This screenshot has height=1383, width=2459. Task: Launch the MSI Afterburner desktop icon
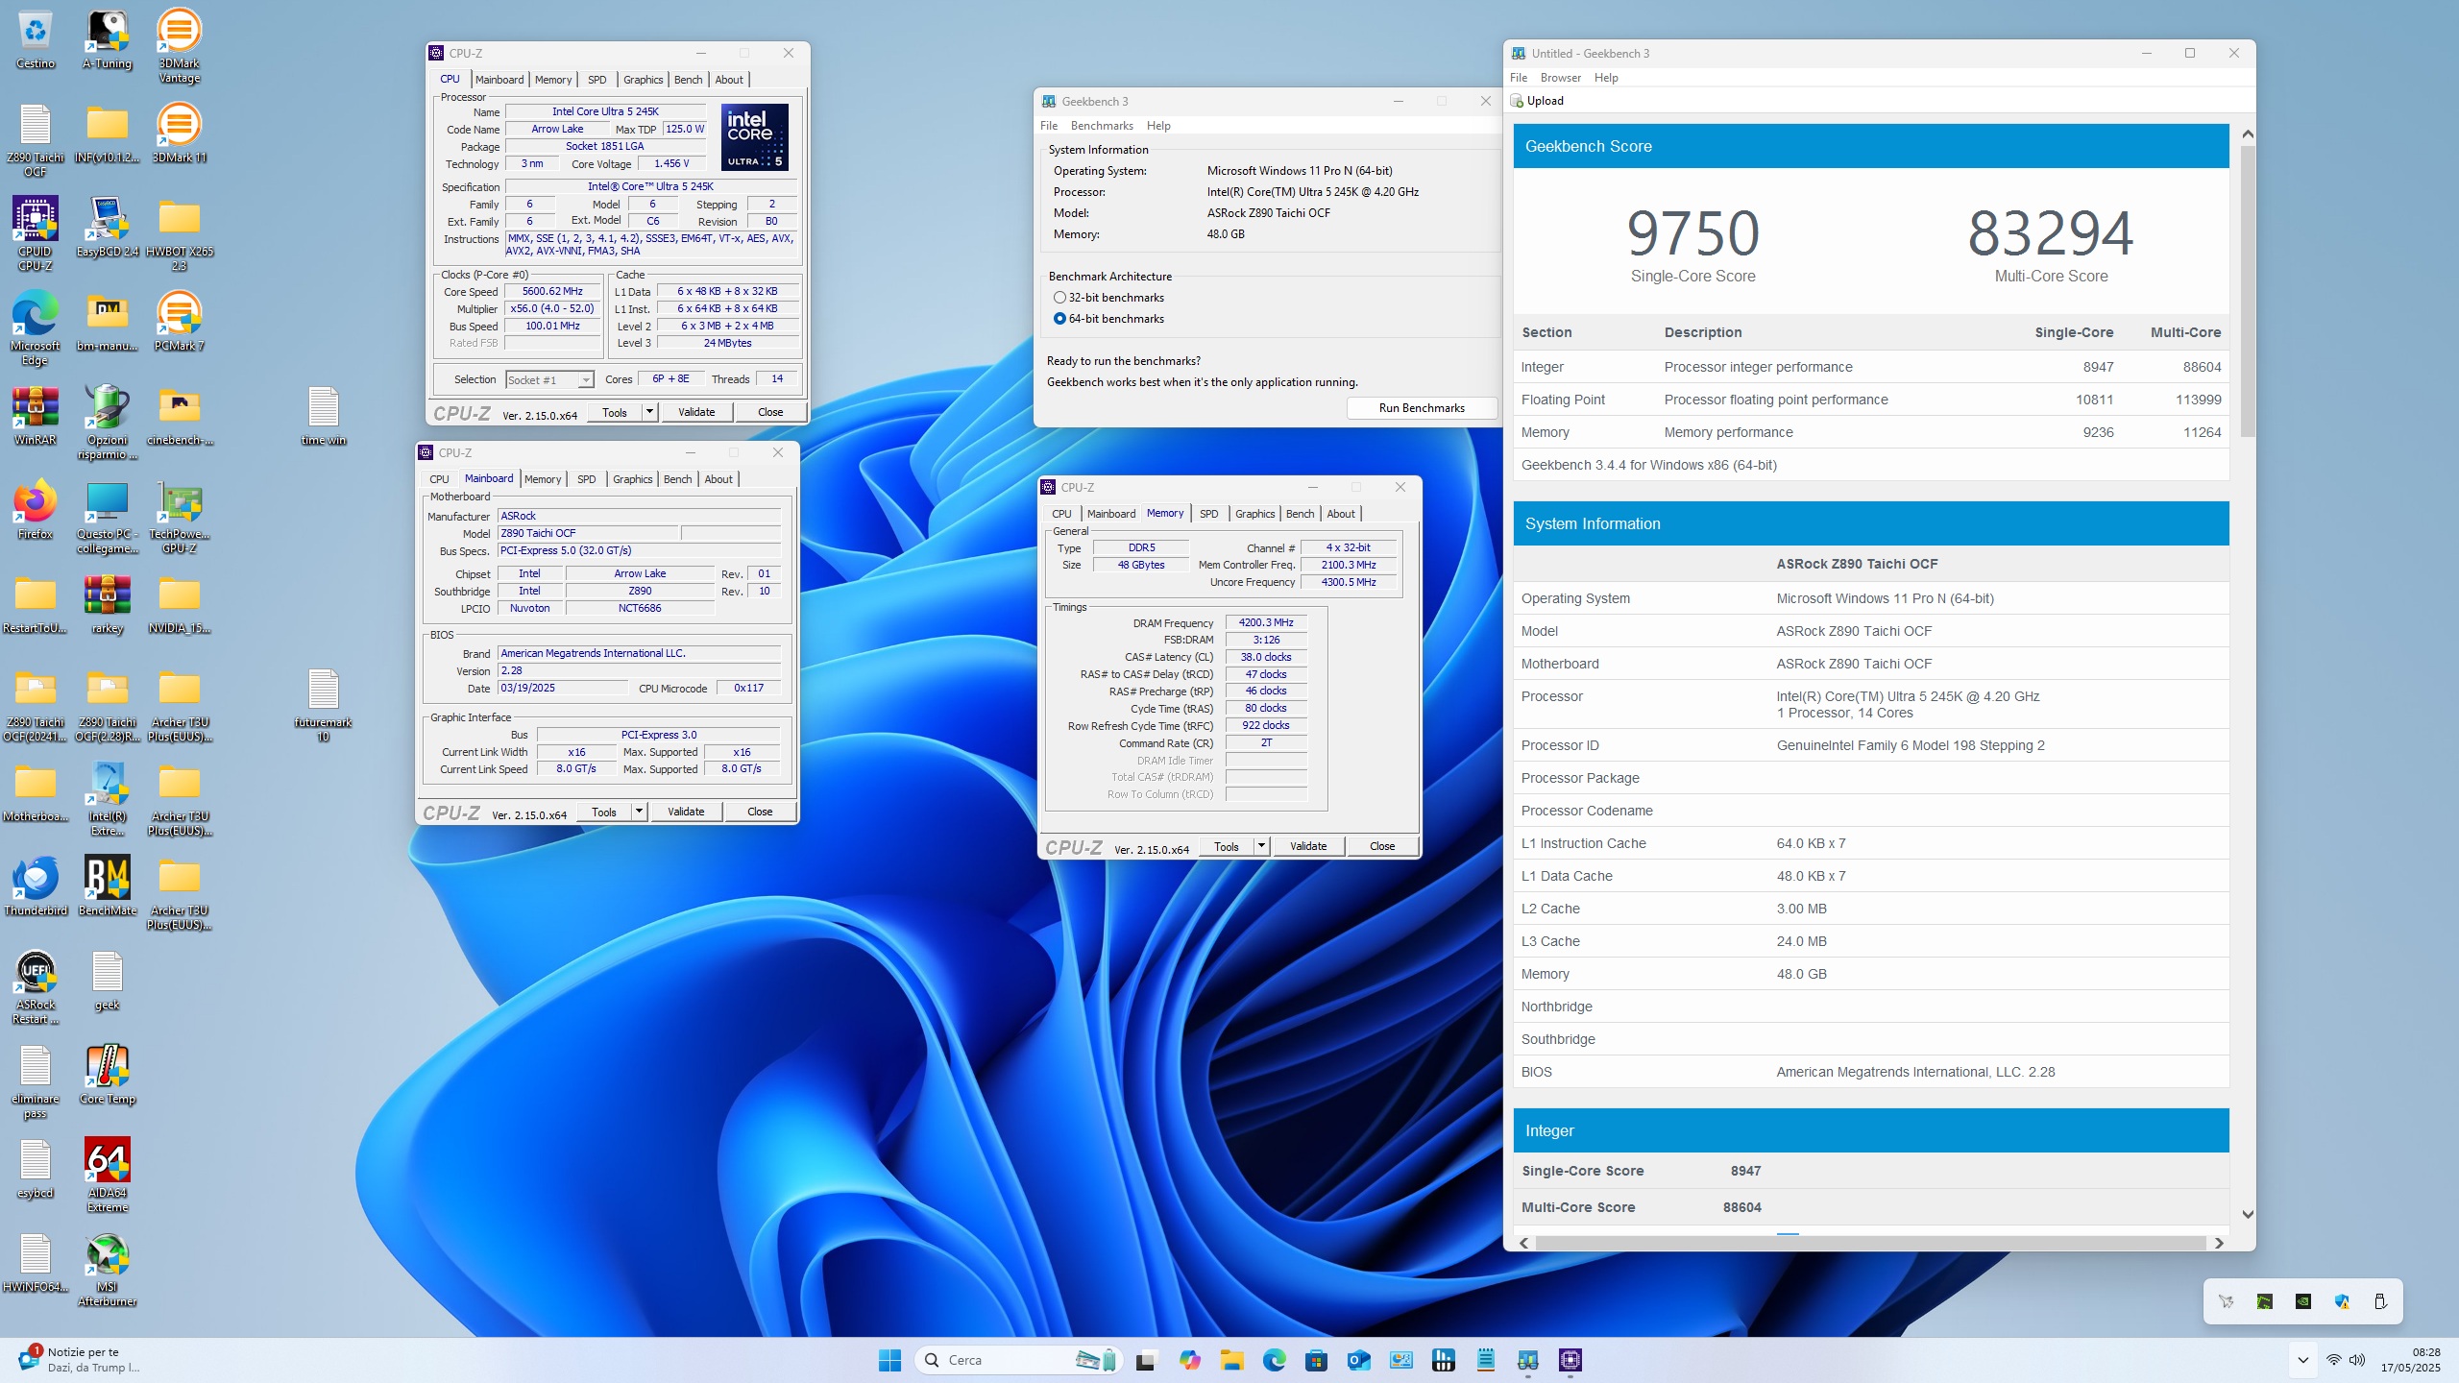tap(108, 1269)
